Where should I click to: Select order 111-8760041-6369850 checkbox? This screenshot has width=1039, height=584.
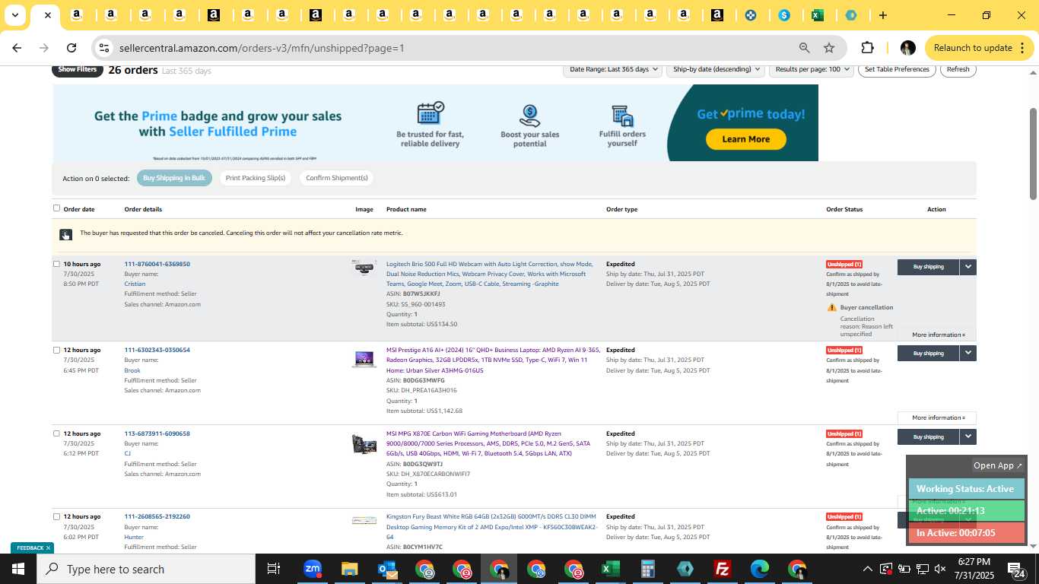coord(56,264)
